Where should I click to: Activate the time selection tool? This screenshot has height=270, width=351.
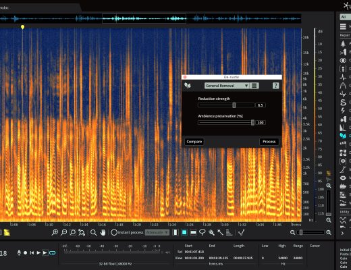pyautogui.click(x=175, y=232)
